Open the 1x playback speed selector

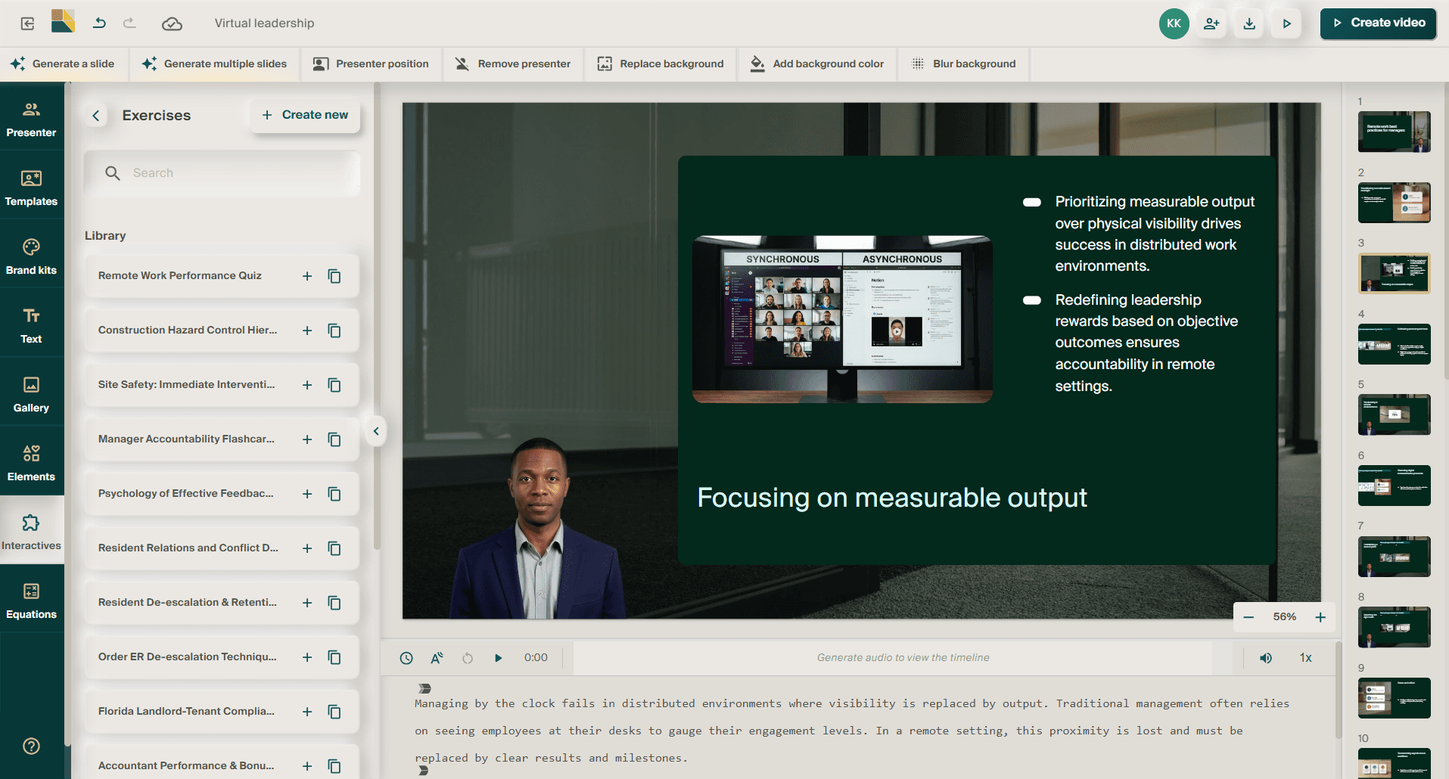1305,658
